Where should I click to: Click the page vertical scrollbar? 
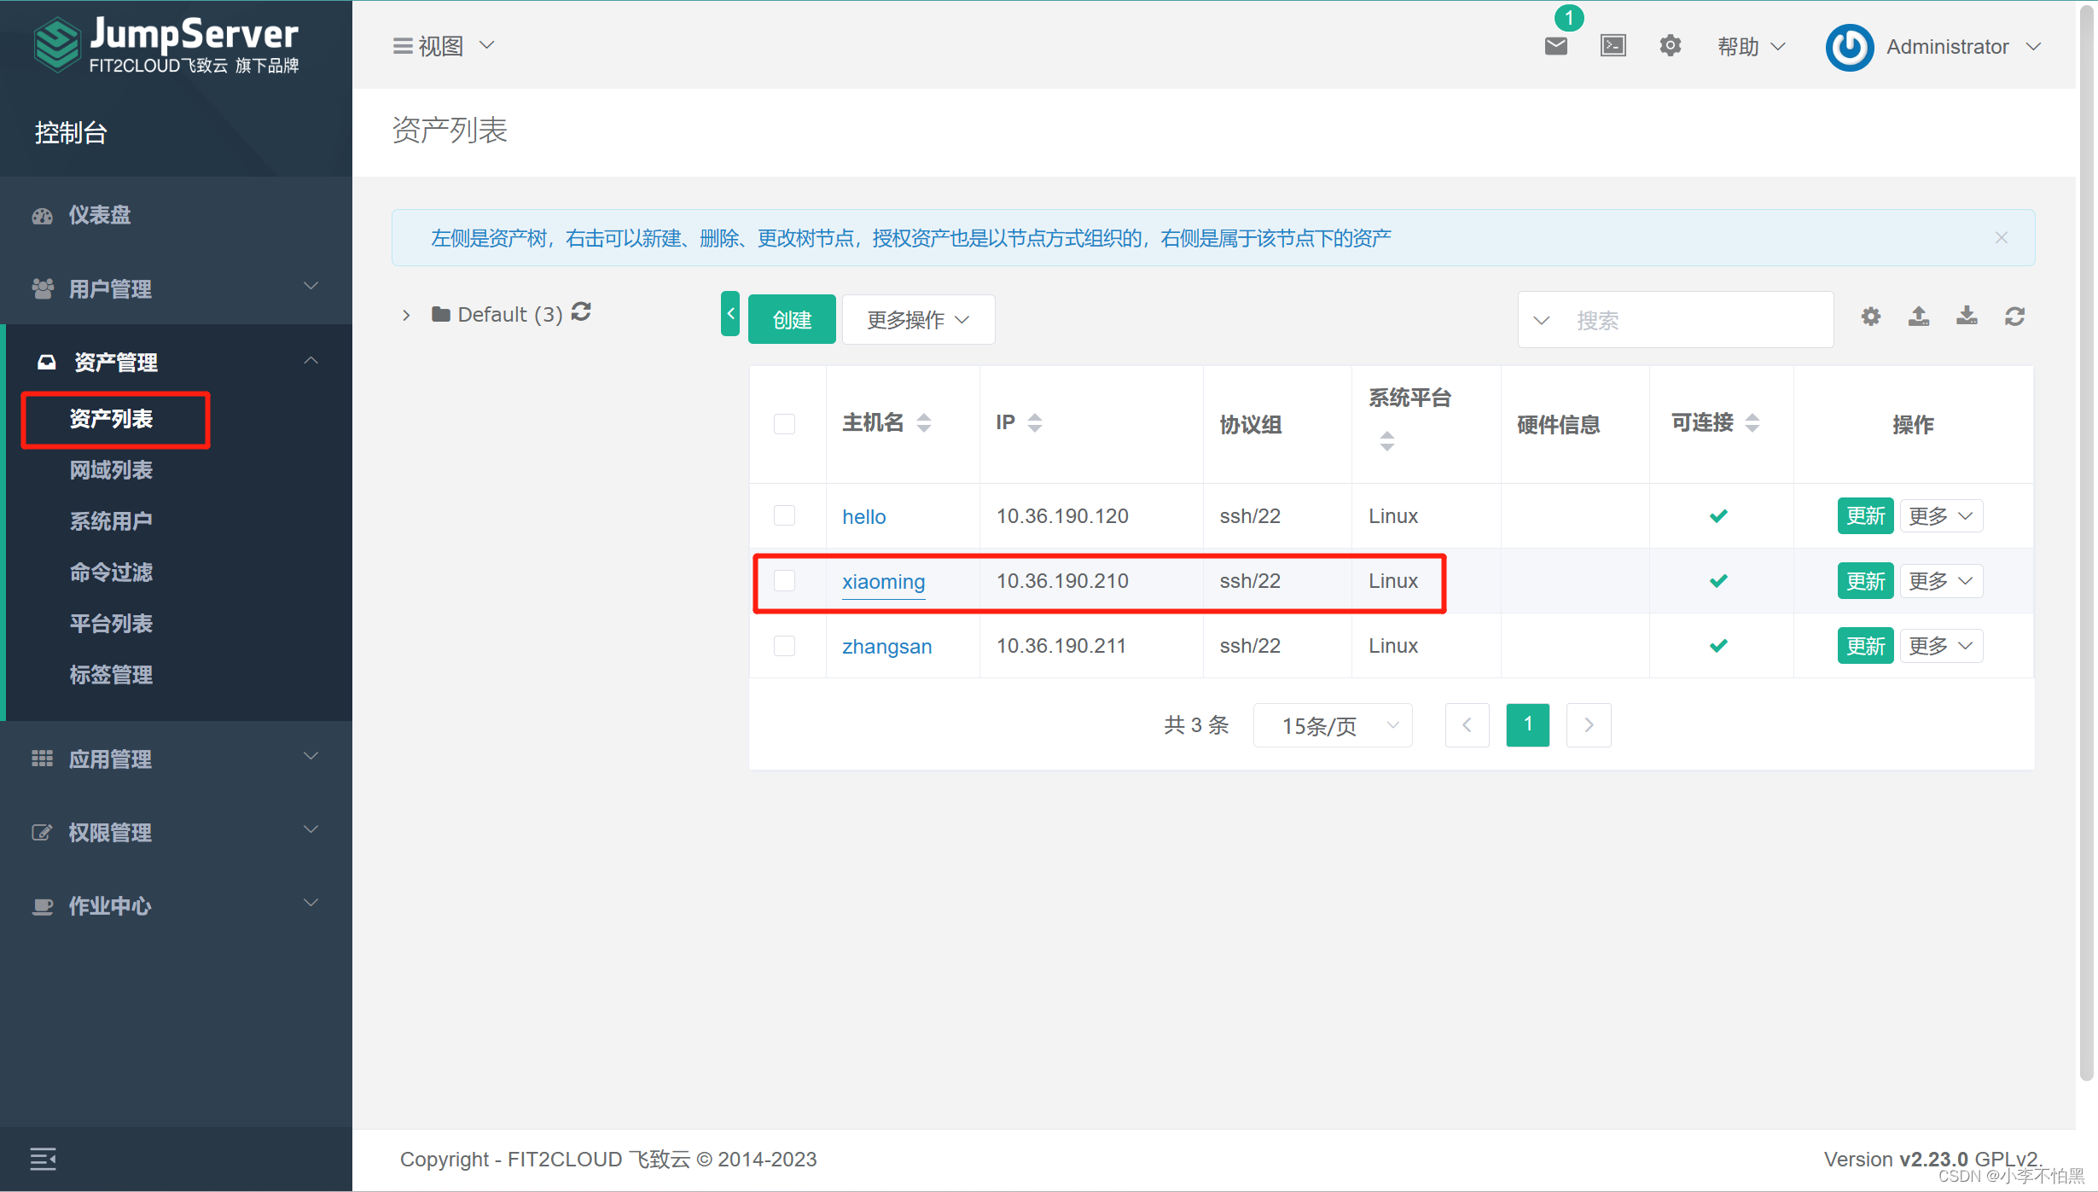(x=2087, y=542)
